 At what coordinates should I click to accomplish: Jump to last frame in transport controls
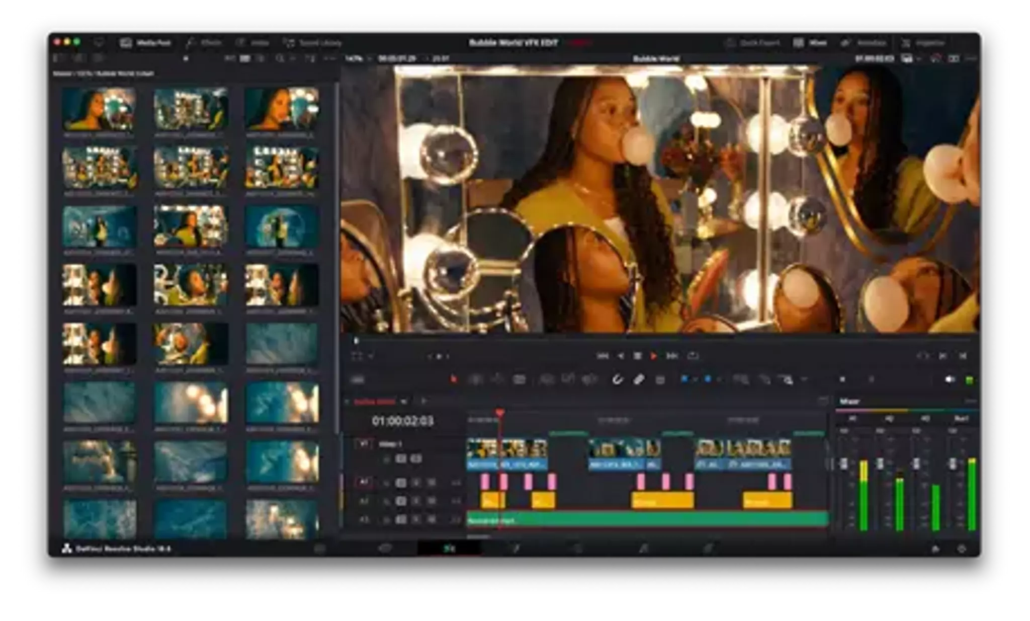(672, 356)
